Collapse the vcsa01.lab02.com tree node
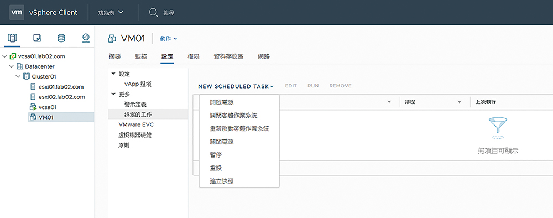 pyautogui.click(x=4, y=56)
